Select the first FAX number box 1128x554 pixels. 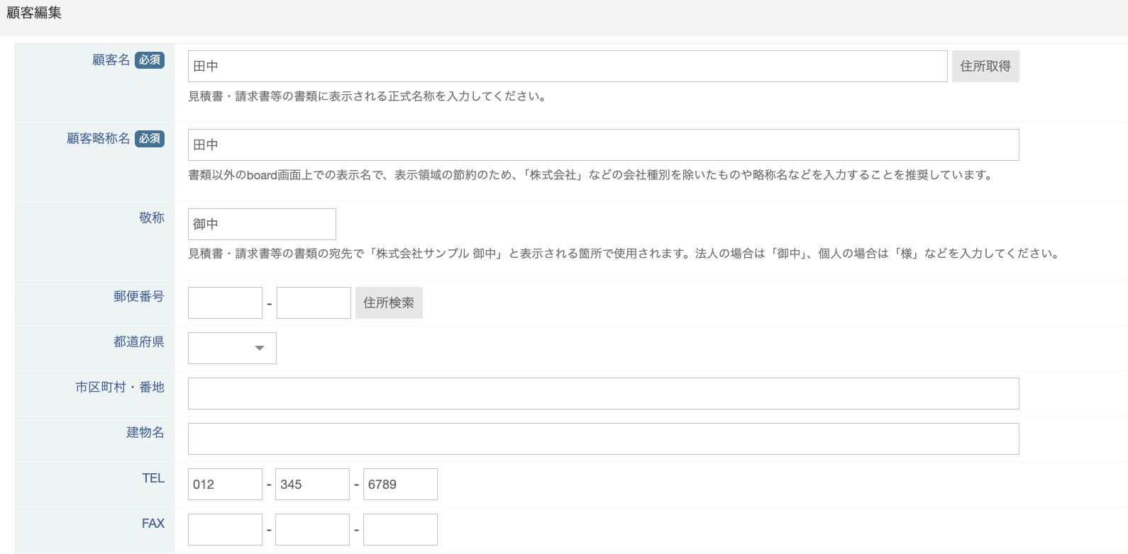(225, 529)
